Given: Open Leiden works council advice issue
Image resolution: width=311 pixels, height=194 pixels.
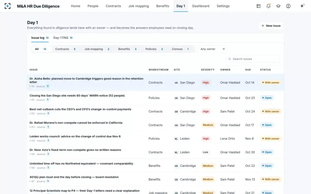Looking at the screenshot, I should (x=75, y=136).
